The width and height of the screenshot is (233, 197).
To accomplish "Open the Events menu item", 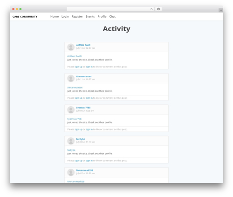I will [x=90, y=16].
